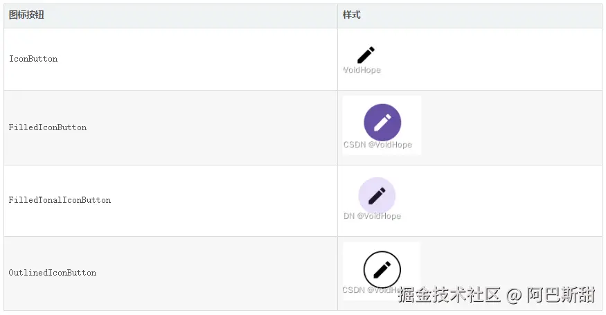Viewport: 606px width, 315px height.
Task: Click "CSDN @VoidHope" beneath the purple button
Action: coord(377,145)
